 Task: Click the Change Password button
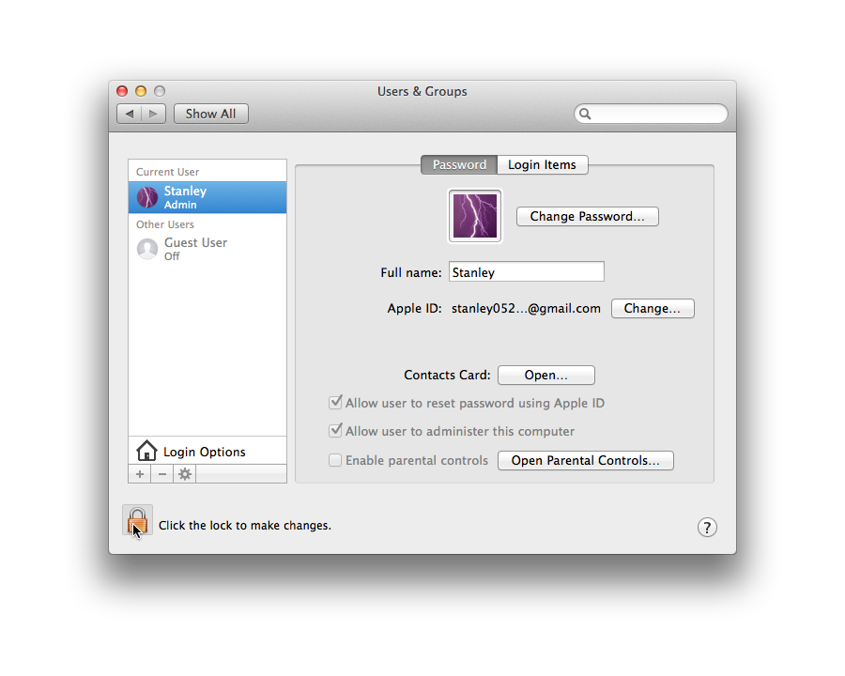[x=587, y=216]
